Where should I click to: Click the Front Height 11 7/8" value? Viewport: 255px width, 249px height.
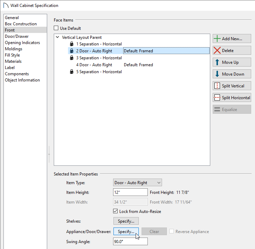pyautogui.click(x=182, y=192)
